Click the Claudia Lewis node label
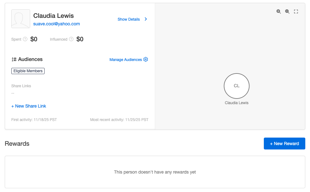 237,103
